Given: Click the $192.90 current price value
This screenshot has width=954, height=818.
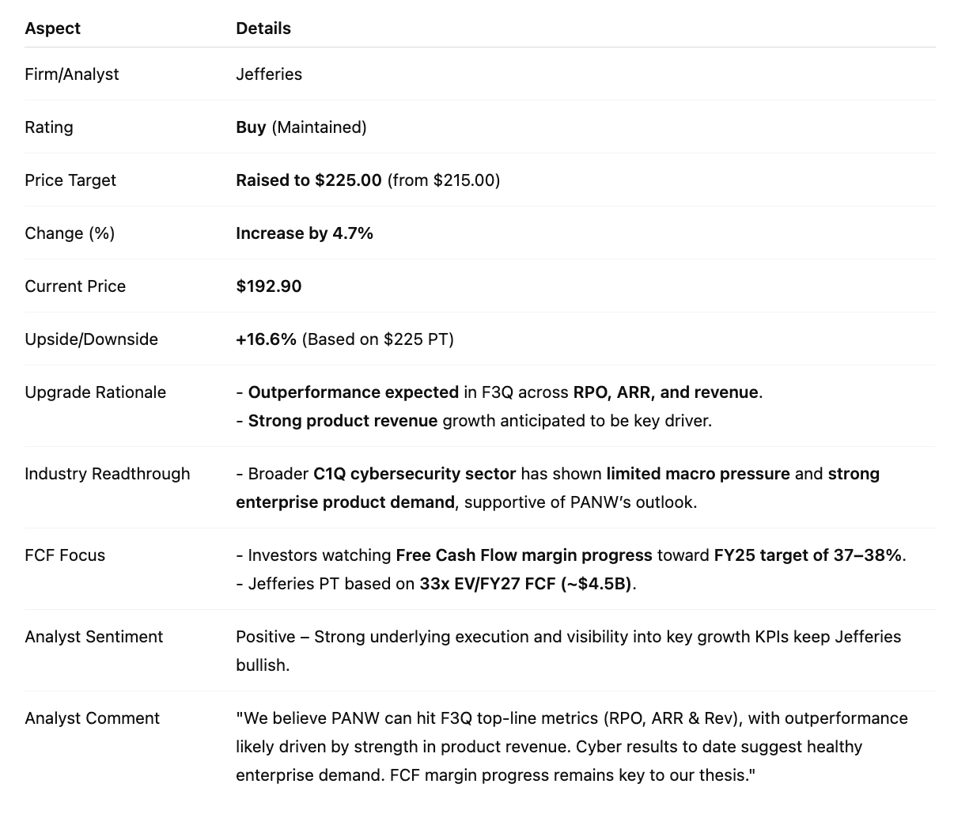Looking at the screenshot, I should point(269,286).
